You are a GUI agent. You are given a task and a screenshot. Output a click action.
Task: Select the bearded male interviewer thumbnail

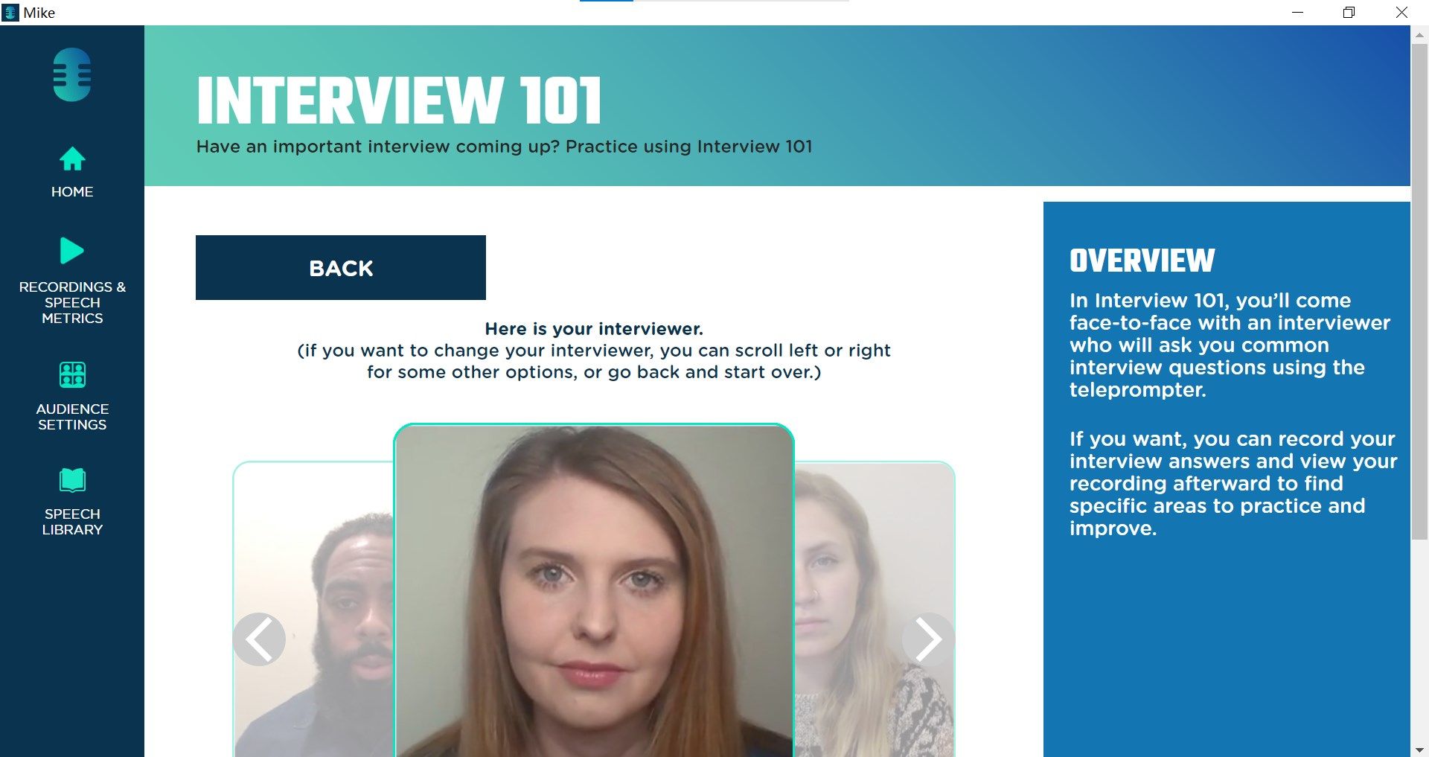pyautogui.click(x=313, y=609)
